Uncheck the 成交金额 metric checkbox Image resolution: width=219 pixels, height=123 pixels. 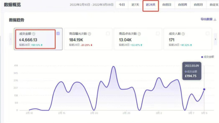(58, 34)
